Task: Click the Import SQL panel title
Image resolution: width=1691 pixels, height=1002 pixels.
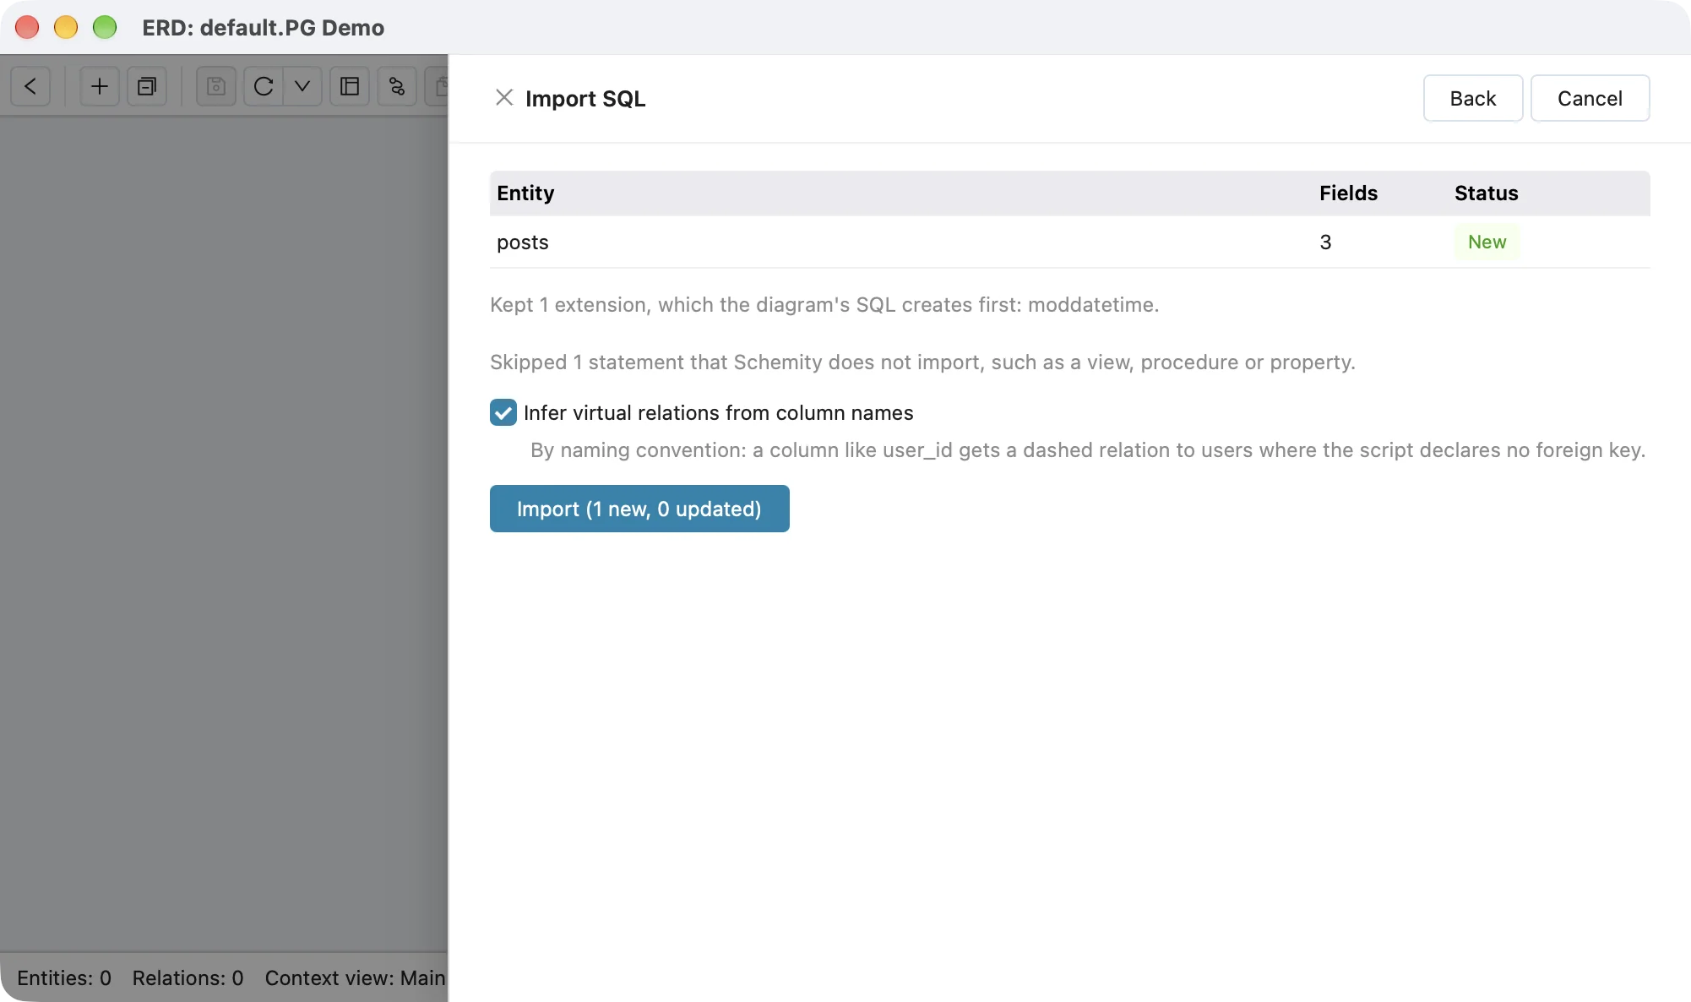Action: [x=585, y=99]
